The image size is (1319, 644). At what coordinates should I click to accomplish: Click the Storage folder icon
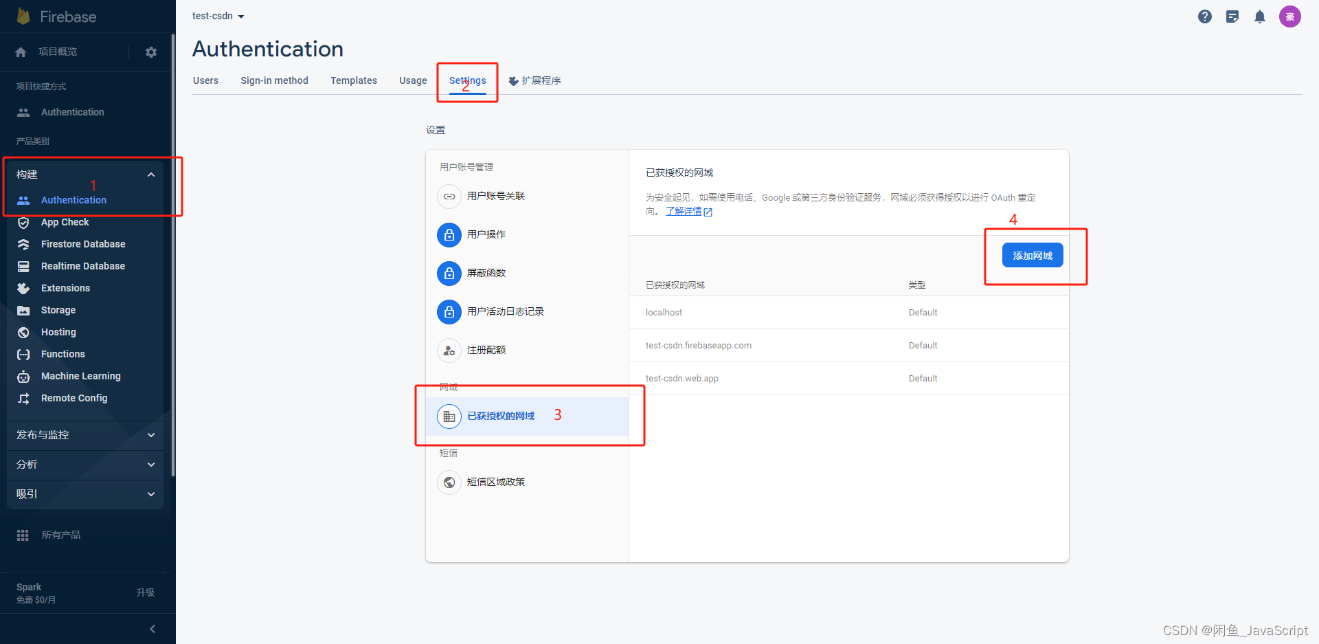(x=23, y=311)
